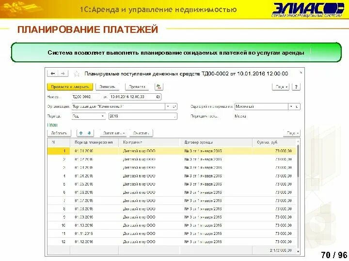The width and height of the screenshot is (349, 261).
Task: Click the table scrollbar's up arrow
Action: 298,141
